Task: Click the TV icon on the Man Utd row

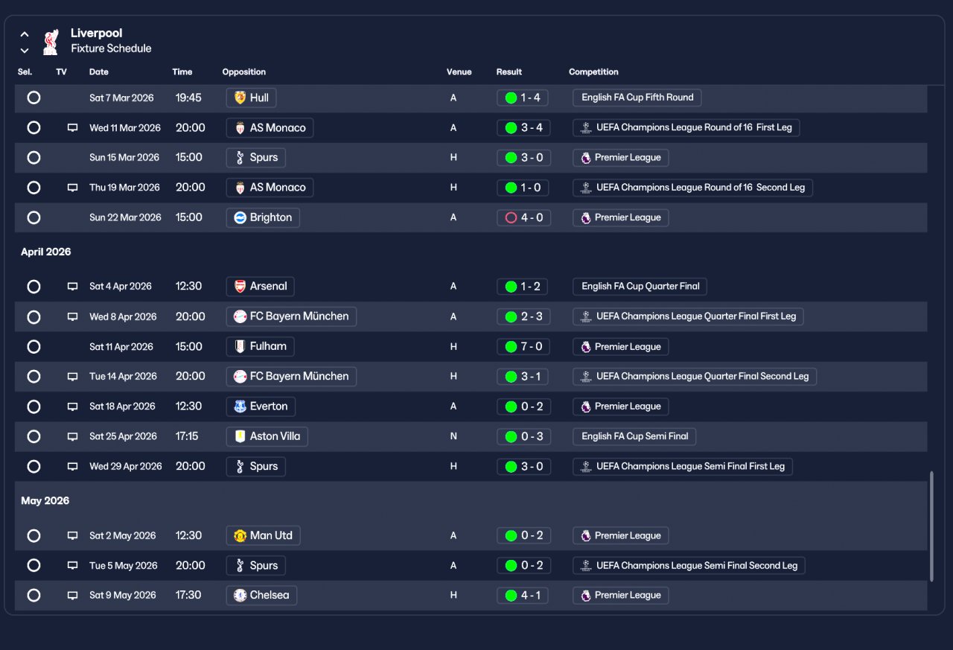Action: (x=72, y=536)
